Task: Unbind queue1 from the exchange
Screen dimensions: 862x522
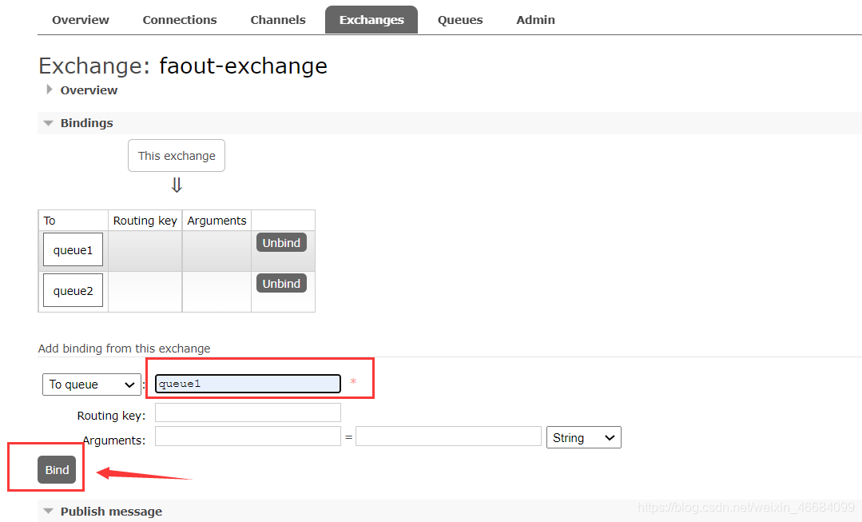Action: point(281,242)
